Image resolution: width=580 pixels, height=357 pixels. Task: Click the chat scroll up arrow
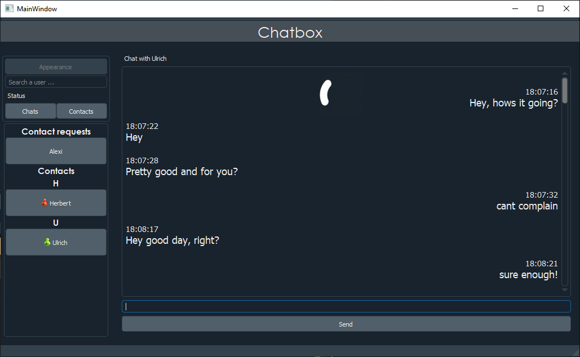[x=564, y=74]
